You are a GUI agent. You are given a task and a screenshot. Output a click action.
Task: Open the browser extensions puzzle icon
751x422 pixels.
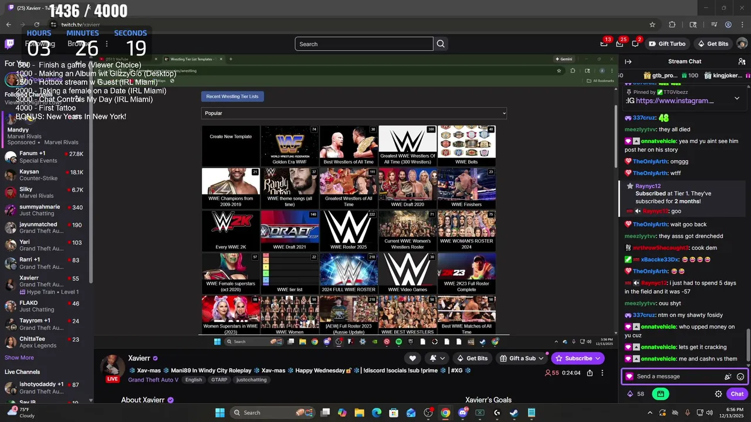click(x=672, y=25)
